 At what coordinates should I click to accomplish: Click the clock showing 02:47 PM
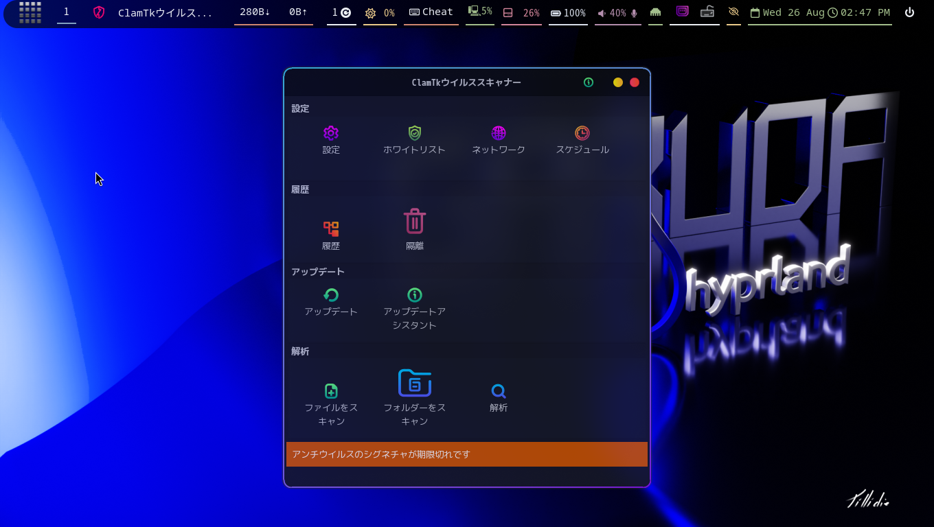(x=859, y=12)
